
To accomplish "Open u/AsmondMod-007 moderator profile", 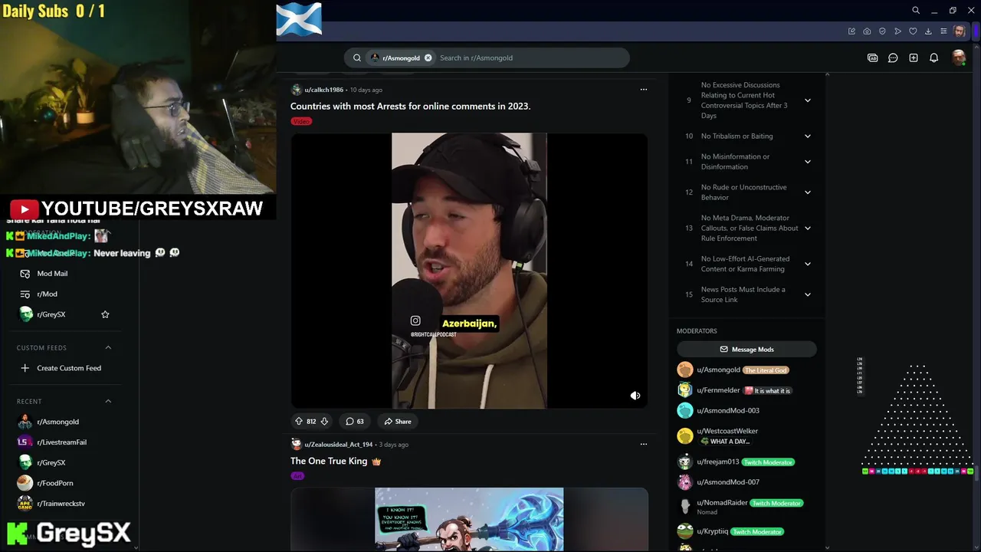I will tap(728, 482).
